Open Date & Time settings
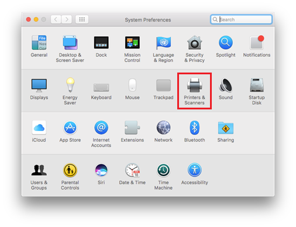Viewport: 296px width, 227px height. coord(132,174)
